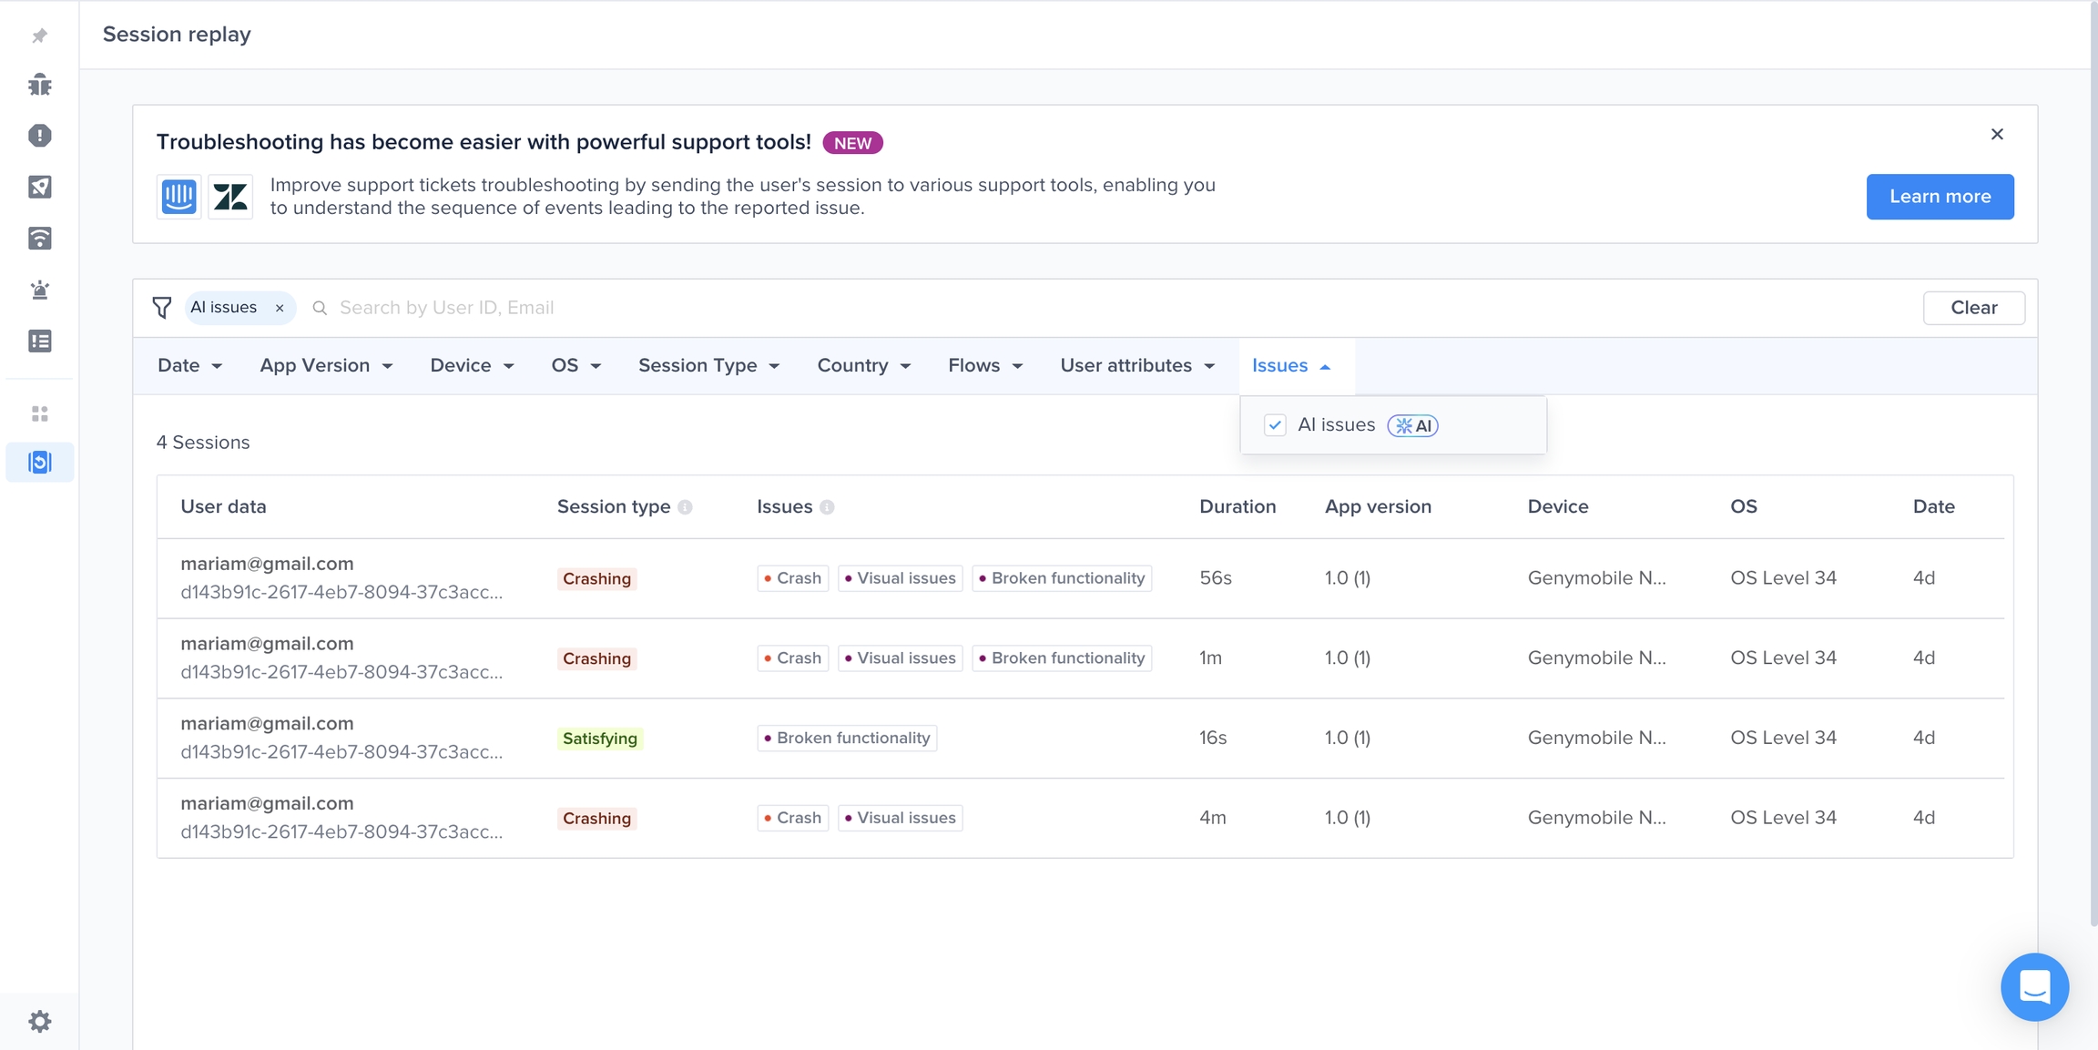The image size is (2098, 1050).
Task: Open the chat support bubble
Action: (2033, 986)
